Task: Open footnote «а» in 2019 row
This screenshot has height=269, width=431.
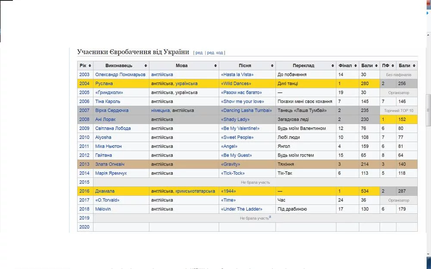Action: 270,217
